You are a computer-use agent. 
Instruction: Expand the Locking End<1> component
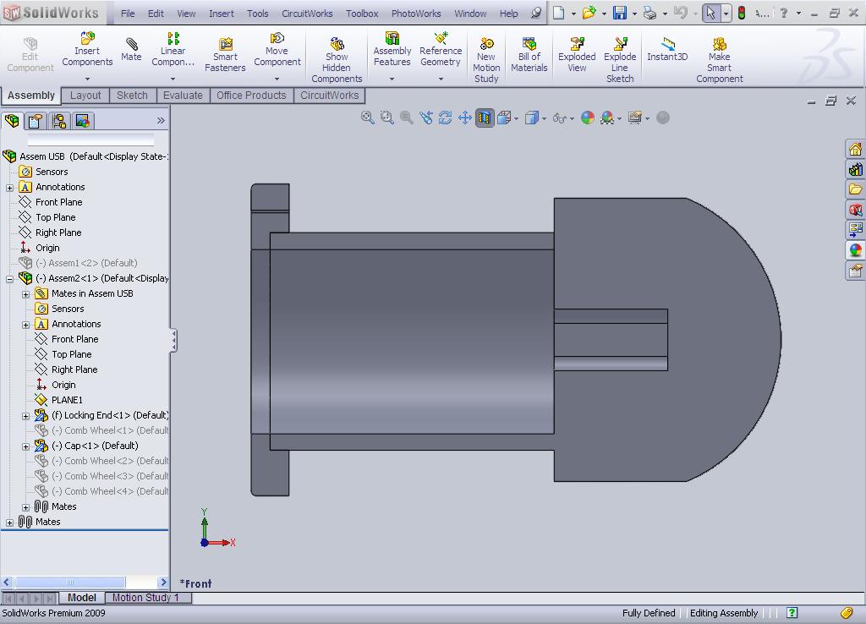click(x=25, y=416)
